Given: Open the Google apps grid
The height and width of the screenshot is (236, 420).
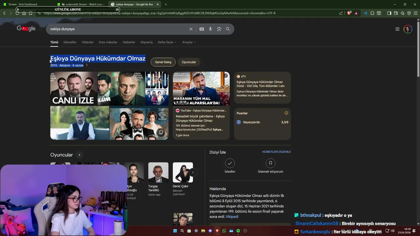Looking at the screenshot, I should tap(397, 29).
